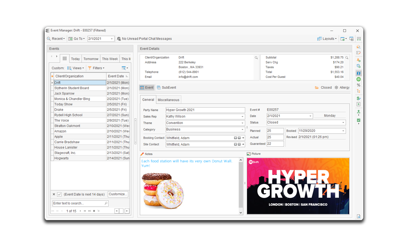Screen dimensions: 408x247
Task: Click the Guaranteed count field
Action: coord(275,144)
